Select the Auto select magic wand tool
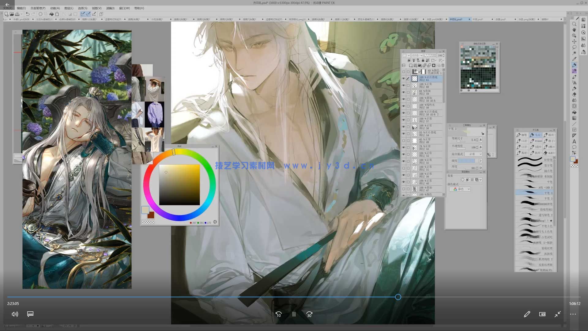 click(x=574, y=53)
